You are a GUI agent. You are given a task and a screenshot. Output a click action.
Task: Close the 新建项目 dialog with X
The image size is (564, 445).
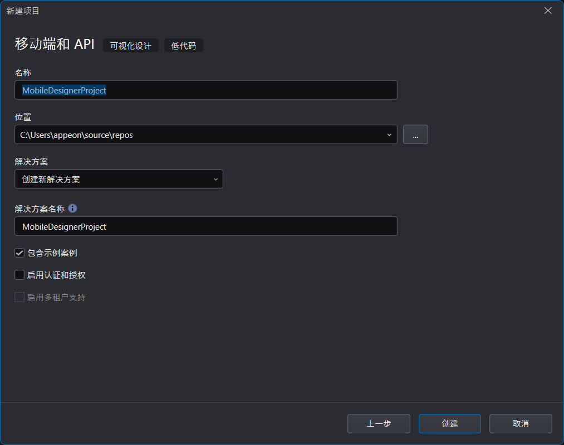(x=548, y=11)
